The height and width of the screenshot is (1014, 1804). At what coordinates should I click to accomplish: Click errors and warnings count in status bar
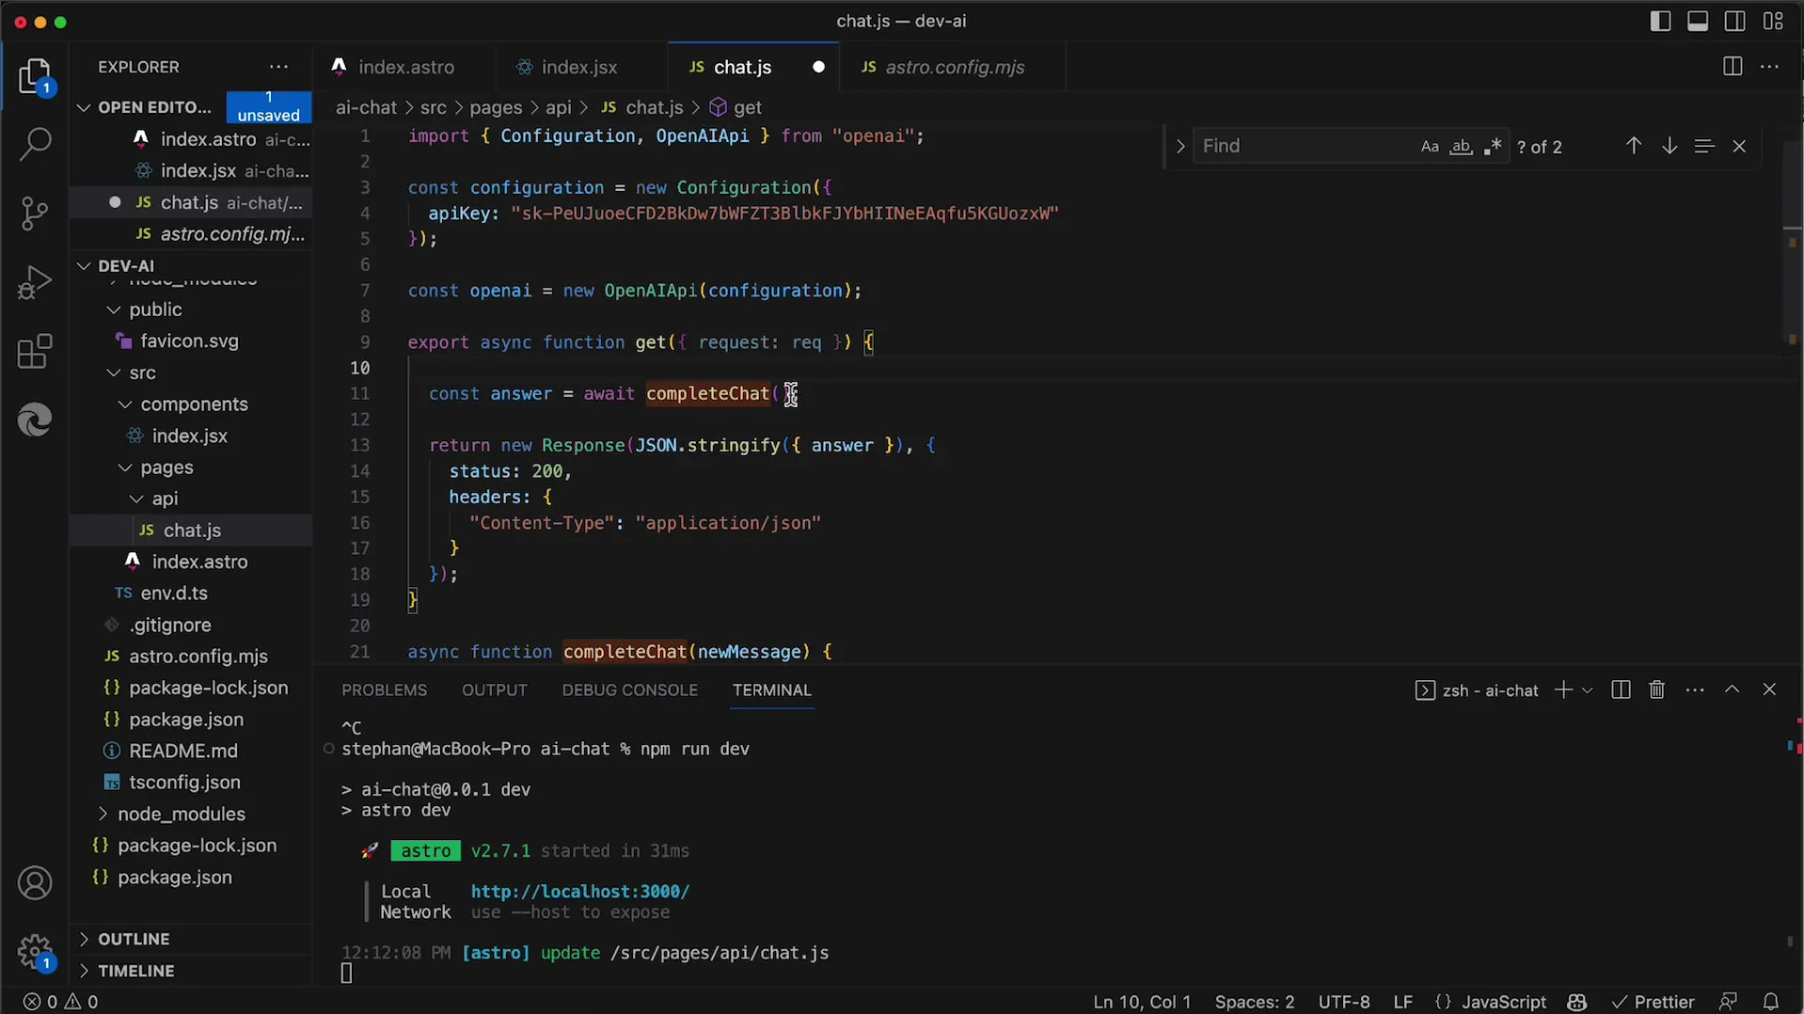coord(61,1002)
